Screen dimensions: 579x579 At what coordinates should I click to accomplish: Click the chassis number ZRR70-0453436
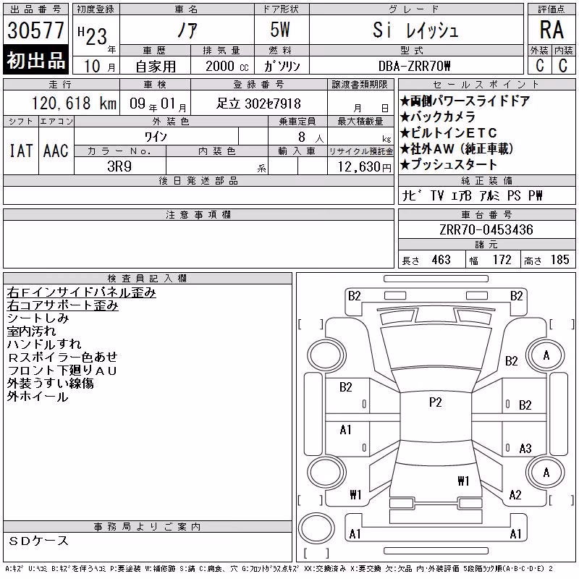click(486, 229)
